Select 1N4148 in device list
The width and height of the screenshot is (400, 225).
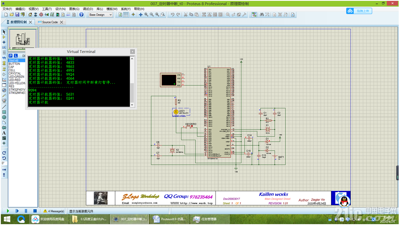(x=17, y=61)
